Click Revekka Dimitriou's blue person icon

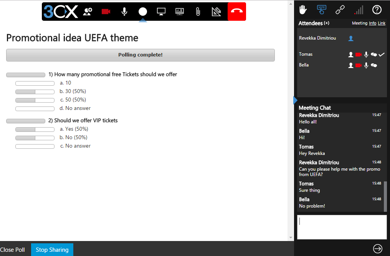coord(351,38)
